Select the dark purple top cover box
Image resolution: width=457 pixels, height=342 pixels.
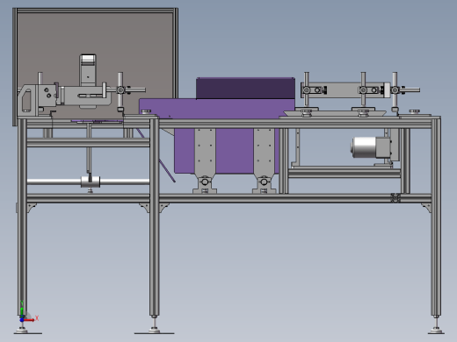[245, 88]
